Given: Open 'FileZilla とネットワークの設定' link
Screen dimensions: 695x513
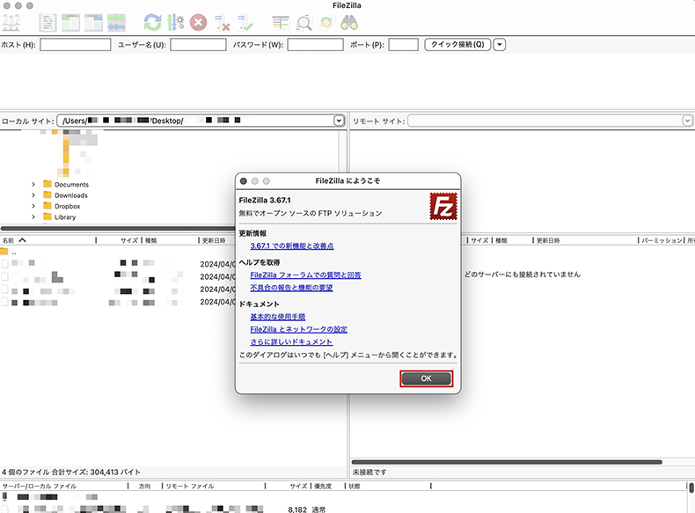Looking at the screenshot, I should (298, 329).
